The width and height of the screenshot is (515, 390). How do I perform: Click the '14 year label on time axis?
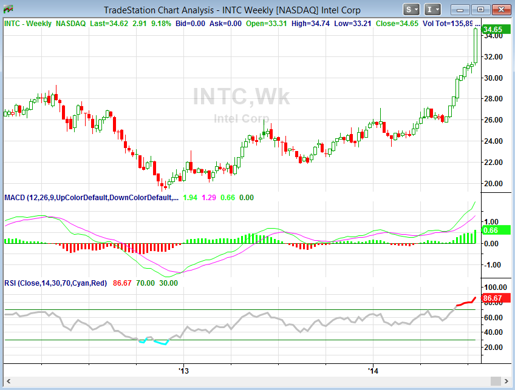[373, 371]
